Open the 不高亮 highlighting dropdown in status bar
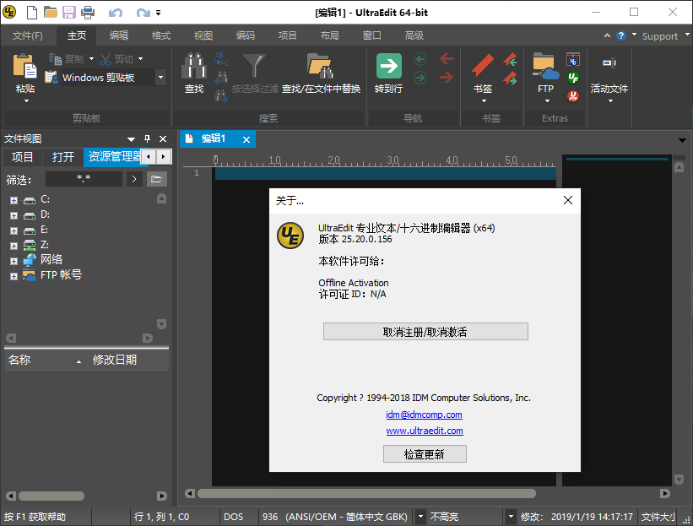 511,516
